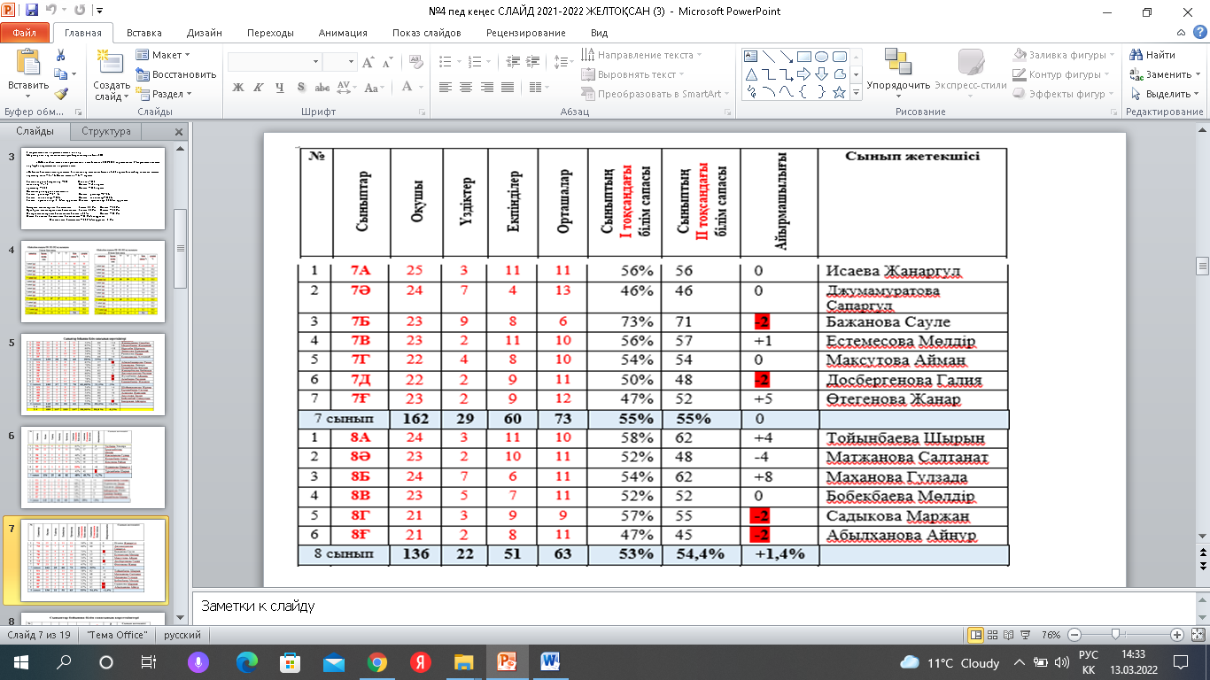Click the Заменить (Replace) button
The width and height of the screenshot is (1210, 680).
tap(1162, 74)
